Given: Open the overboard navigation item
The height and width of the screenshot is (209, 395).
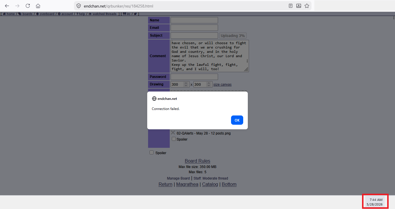Looking at the screenshot, I should point(45,14).
